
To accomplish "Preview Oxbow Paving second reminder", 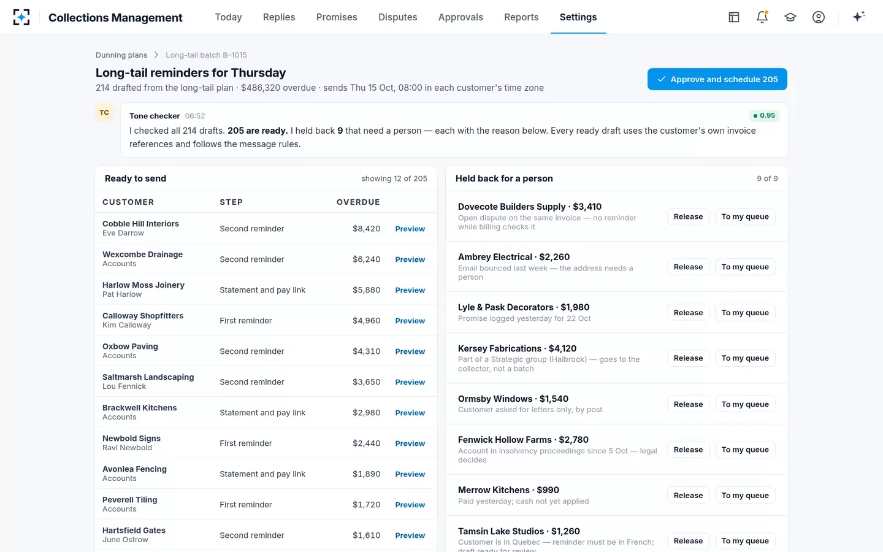I will 410,351.
